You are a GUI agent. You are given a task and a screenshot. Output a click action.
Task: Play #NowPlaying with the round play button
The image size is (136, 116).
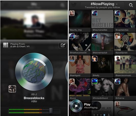coord(76,106)
